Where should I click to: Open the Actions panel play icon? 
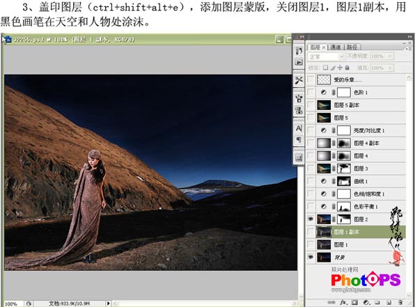[299, 63]
